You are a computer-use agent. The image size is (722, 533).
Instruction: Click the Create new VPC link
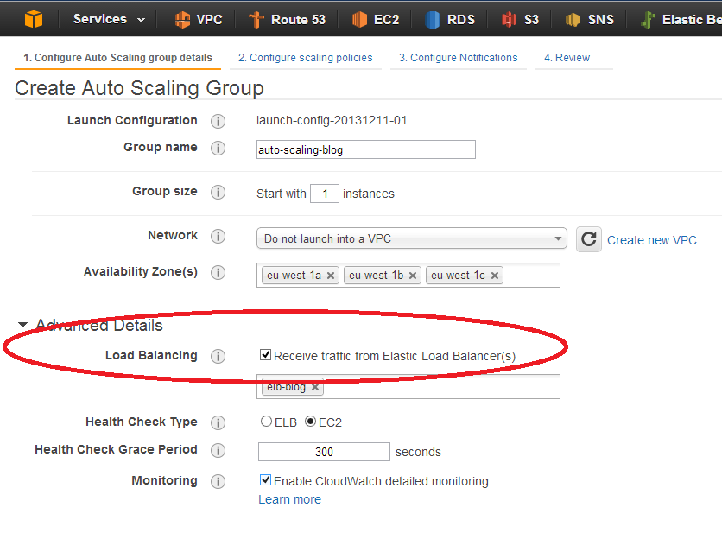click(x=651, y=240)
